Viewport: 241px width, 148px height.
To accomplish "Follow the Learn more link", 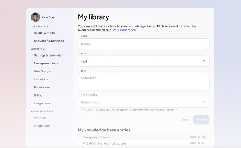I will (x=127, y=30).
